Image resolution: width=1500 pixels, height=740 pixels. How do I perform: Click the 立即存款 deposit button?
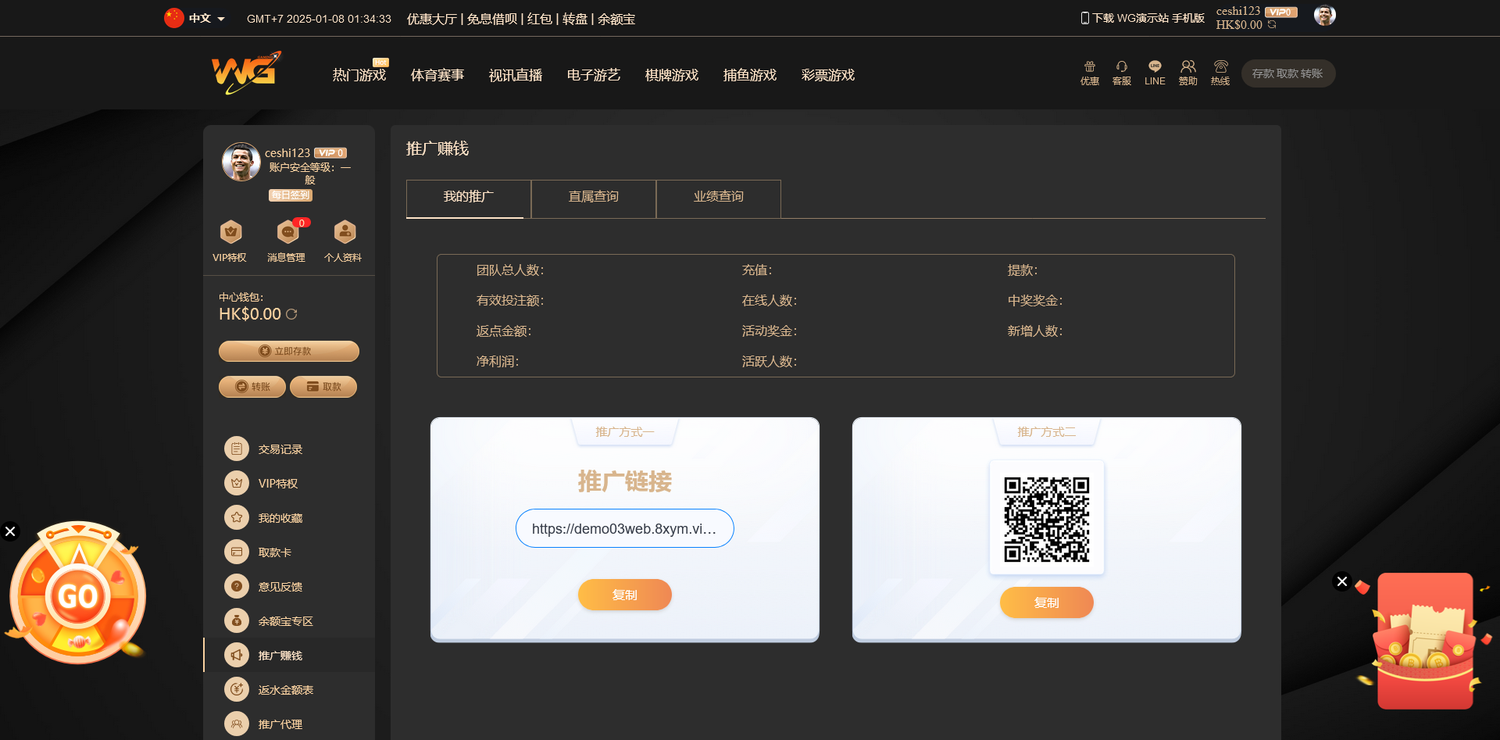tap(288, 352)
